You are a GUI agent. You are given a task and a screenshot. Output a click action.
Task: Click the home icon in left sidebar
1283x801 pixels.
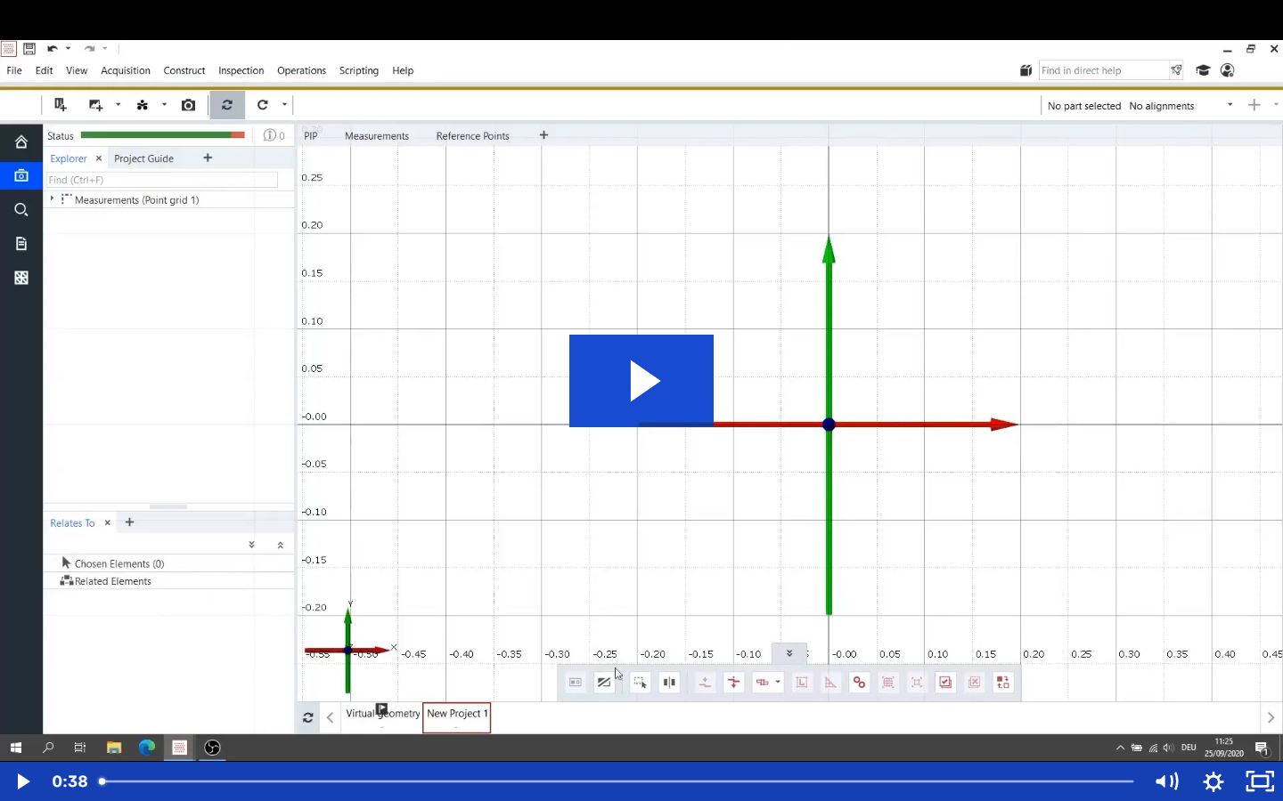coord(21,142)
